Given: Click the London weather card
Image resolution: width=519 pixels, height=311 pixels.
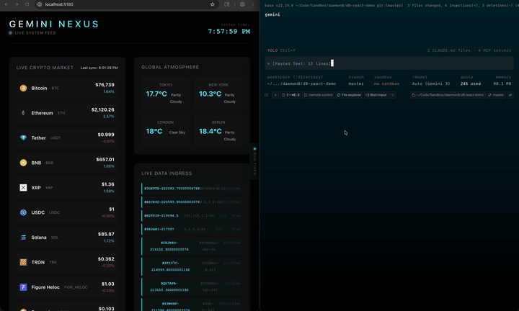Looking at the screenshot, I should pos(166,130).
